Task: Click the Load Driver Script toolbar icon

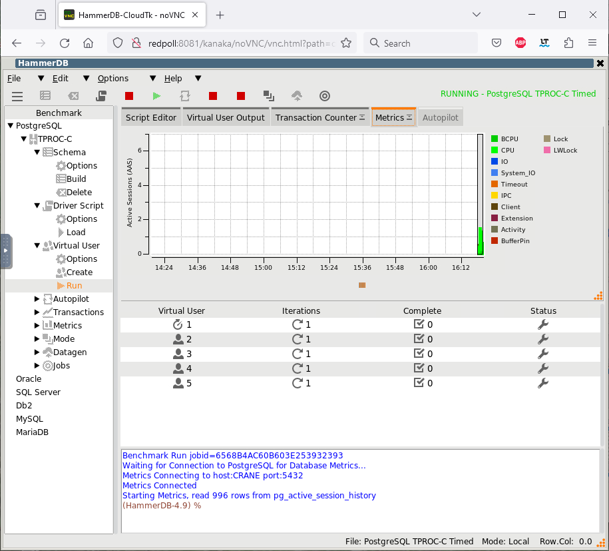Action: (x=101, y=96)
